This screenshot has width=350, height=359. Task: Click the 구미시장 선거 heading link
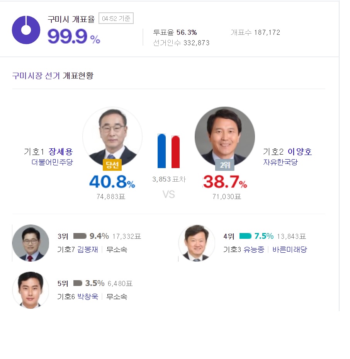[36, 76]
